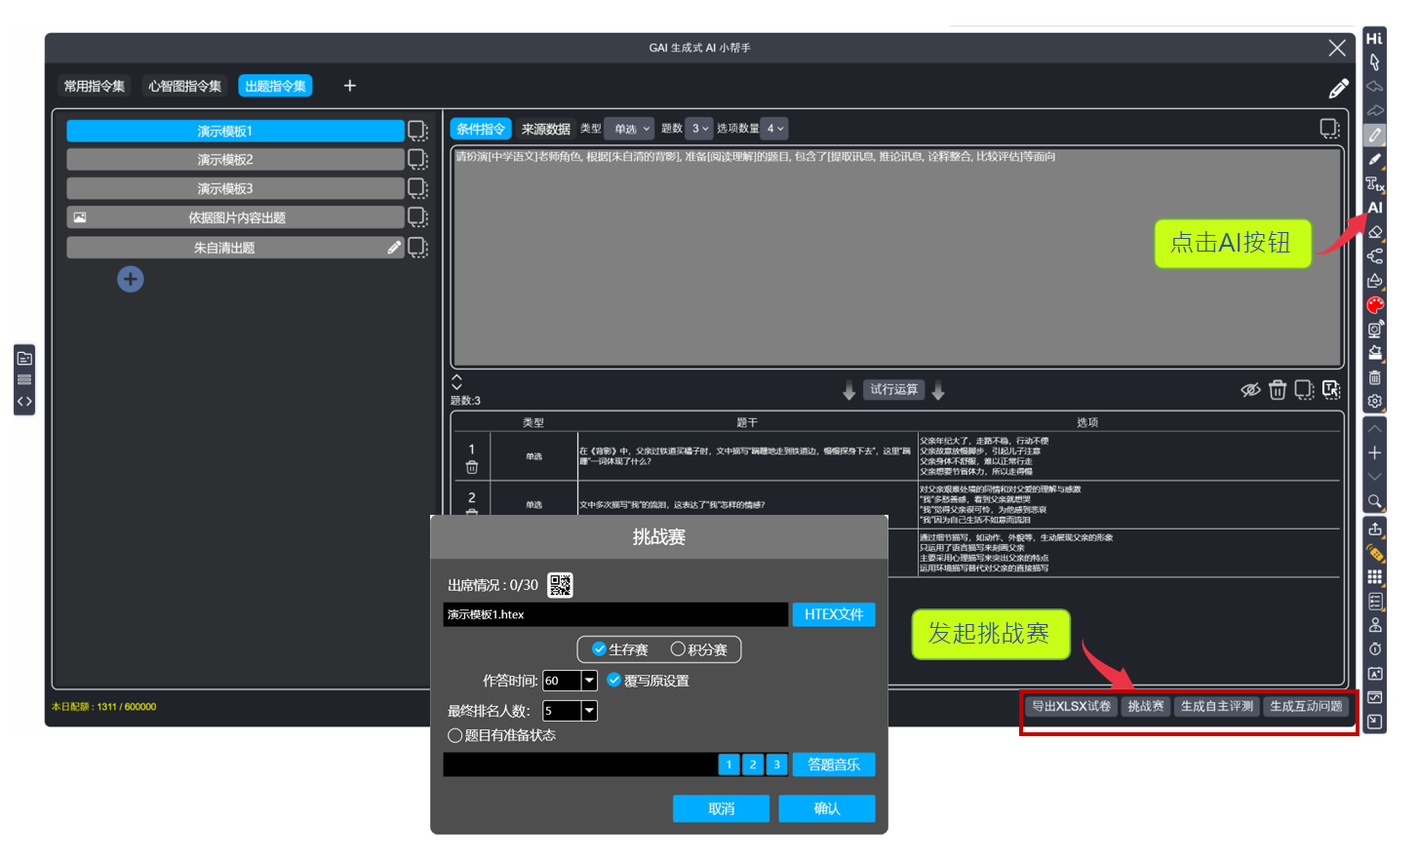Image resolution: width=1419 pixels, height=861 pixels.
Task: Delete question 1 with its trash icon
Action: pos(472,468)
